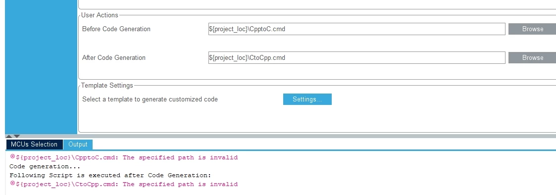Click the 'Select a template to generate' text
The image size is (556, 195).
[x=150, y=99]
